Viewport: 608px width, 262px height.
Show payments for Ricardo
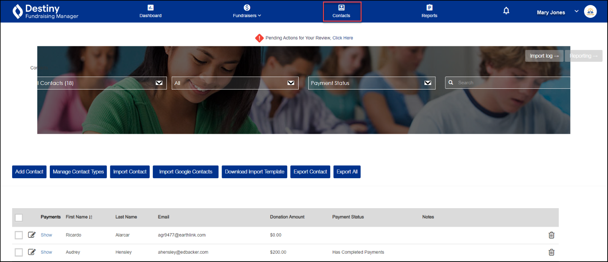(x=46, y=235)
